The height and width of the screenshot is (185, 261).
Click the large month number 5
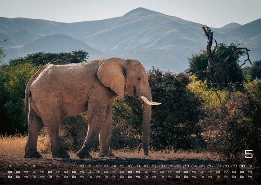click(x=248, y=154)
